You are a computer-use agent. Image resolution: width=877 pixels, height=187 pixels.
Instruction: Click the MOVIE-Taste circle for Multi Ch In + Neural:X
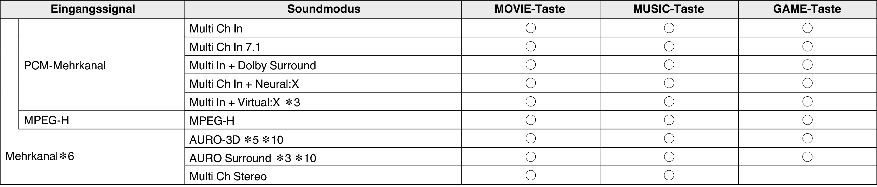point(530,83)
